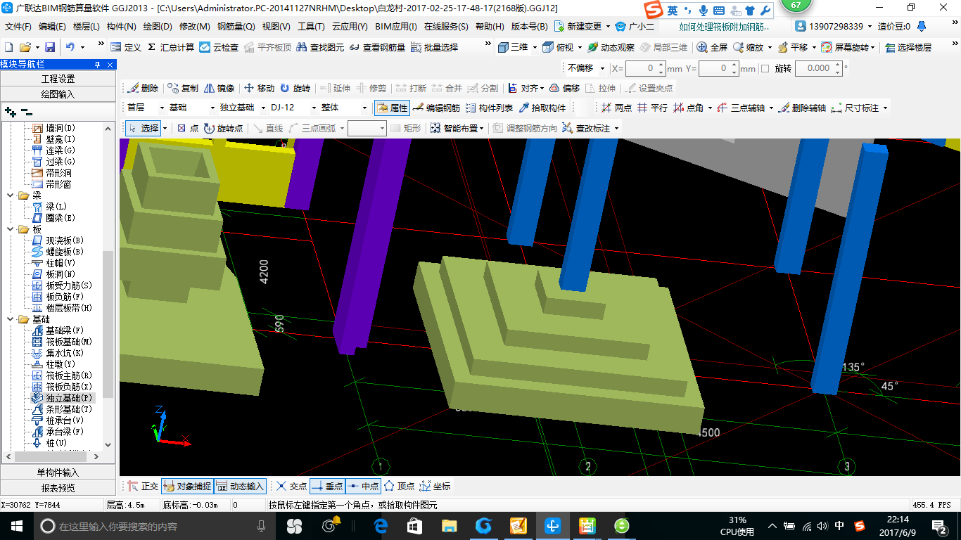Click 选择楼层 select floor
This screenshot has width=961, height=540.
coord(908,47)
